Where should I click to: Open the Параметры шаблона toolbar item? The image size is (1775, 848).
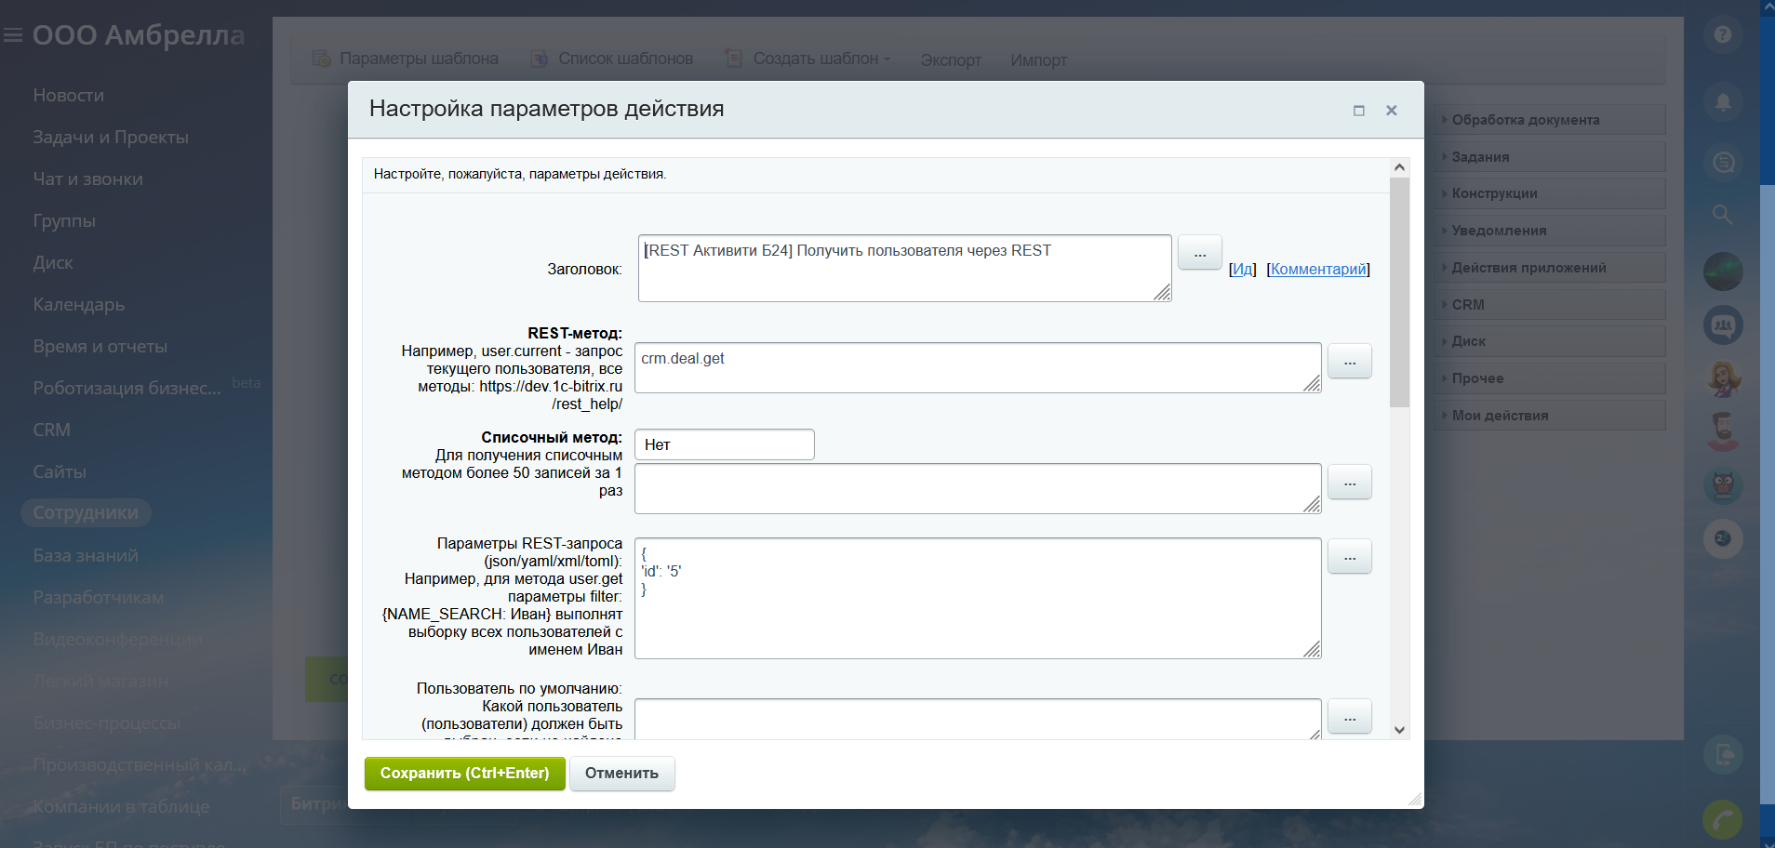[405, 59]
